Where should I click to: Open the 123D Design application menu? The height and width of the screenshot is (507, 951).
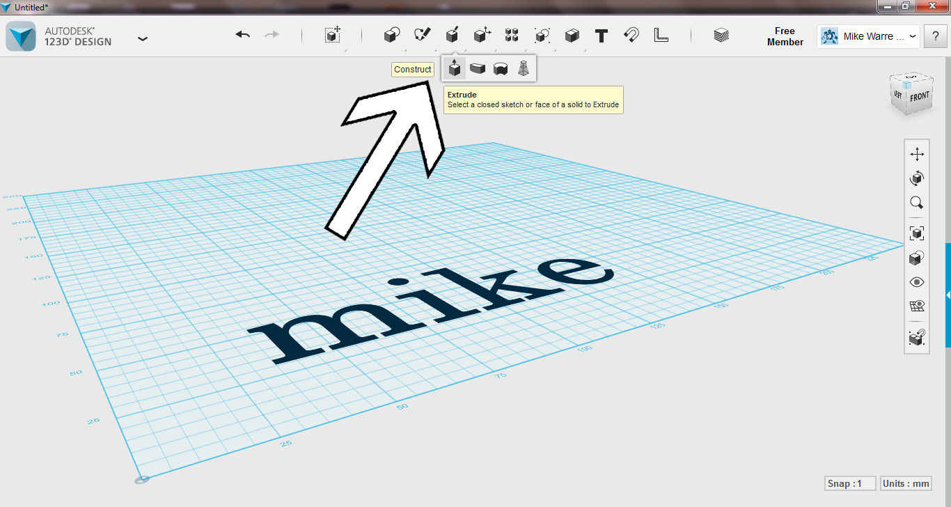(x=143, y=38)
